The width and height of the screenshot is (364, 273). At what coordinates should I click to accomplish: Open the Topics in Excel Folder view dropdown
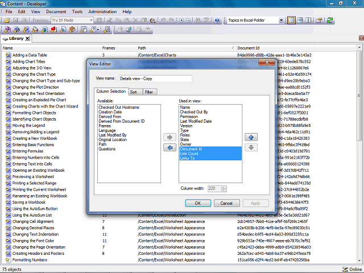[281, 20]
